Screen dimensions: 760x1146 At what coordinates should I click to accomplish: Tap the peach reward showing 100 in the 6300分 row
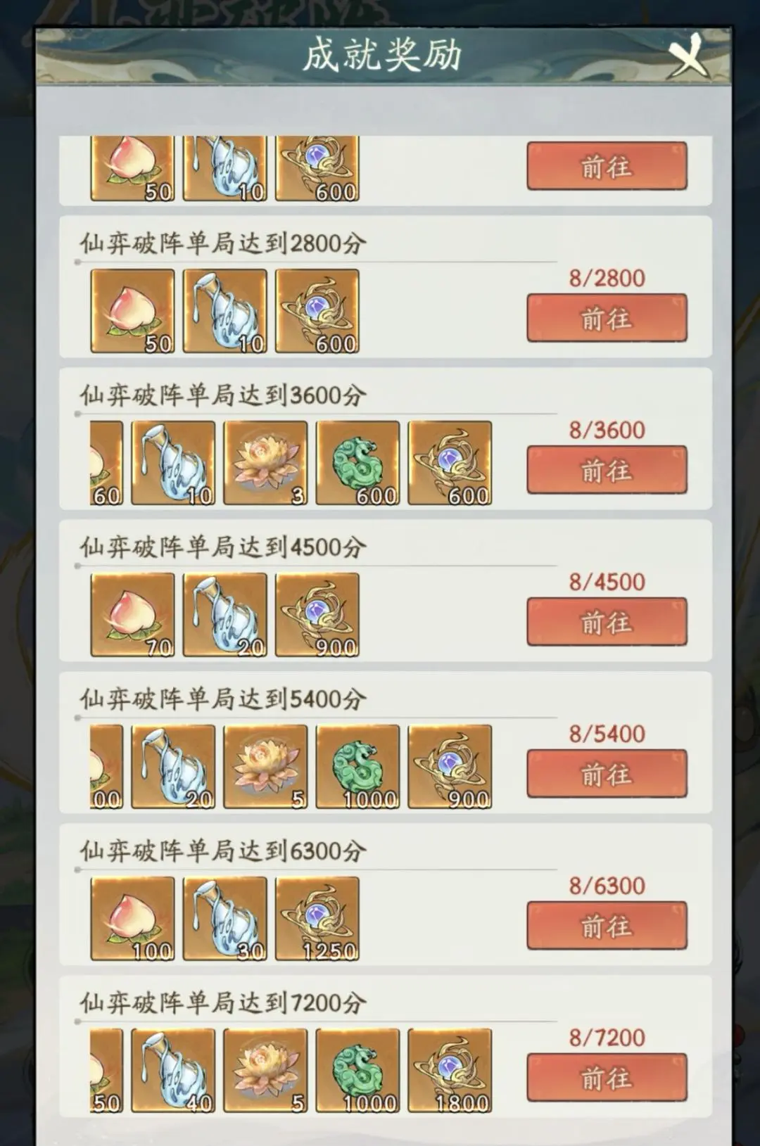point(133,919)
